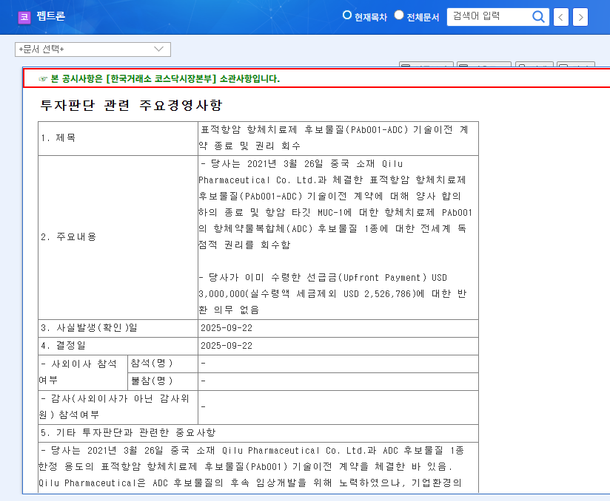Click the line '점적 권리를 회수함'
This screenshot has width=610, height=501.
pos(244,245)
